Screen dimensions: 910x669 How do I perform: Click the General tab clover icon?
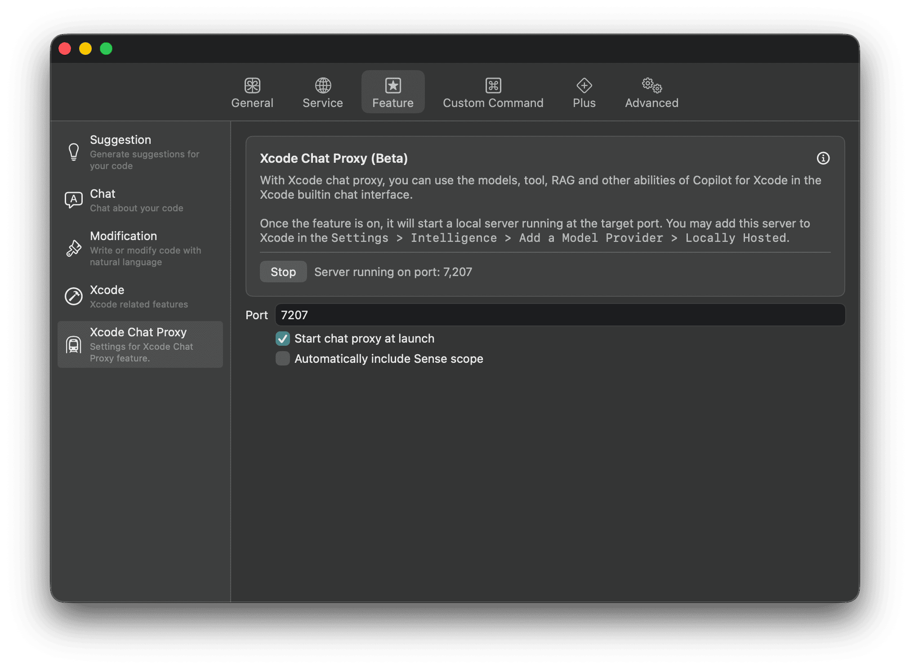click(x=252, y=85)
